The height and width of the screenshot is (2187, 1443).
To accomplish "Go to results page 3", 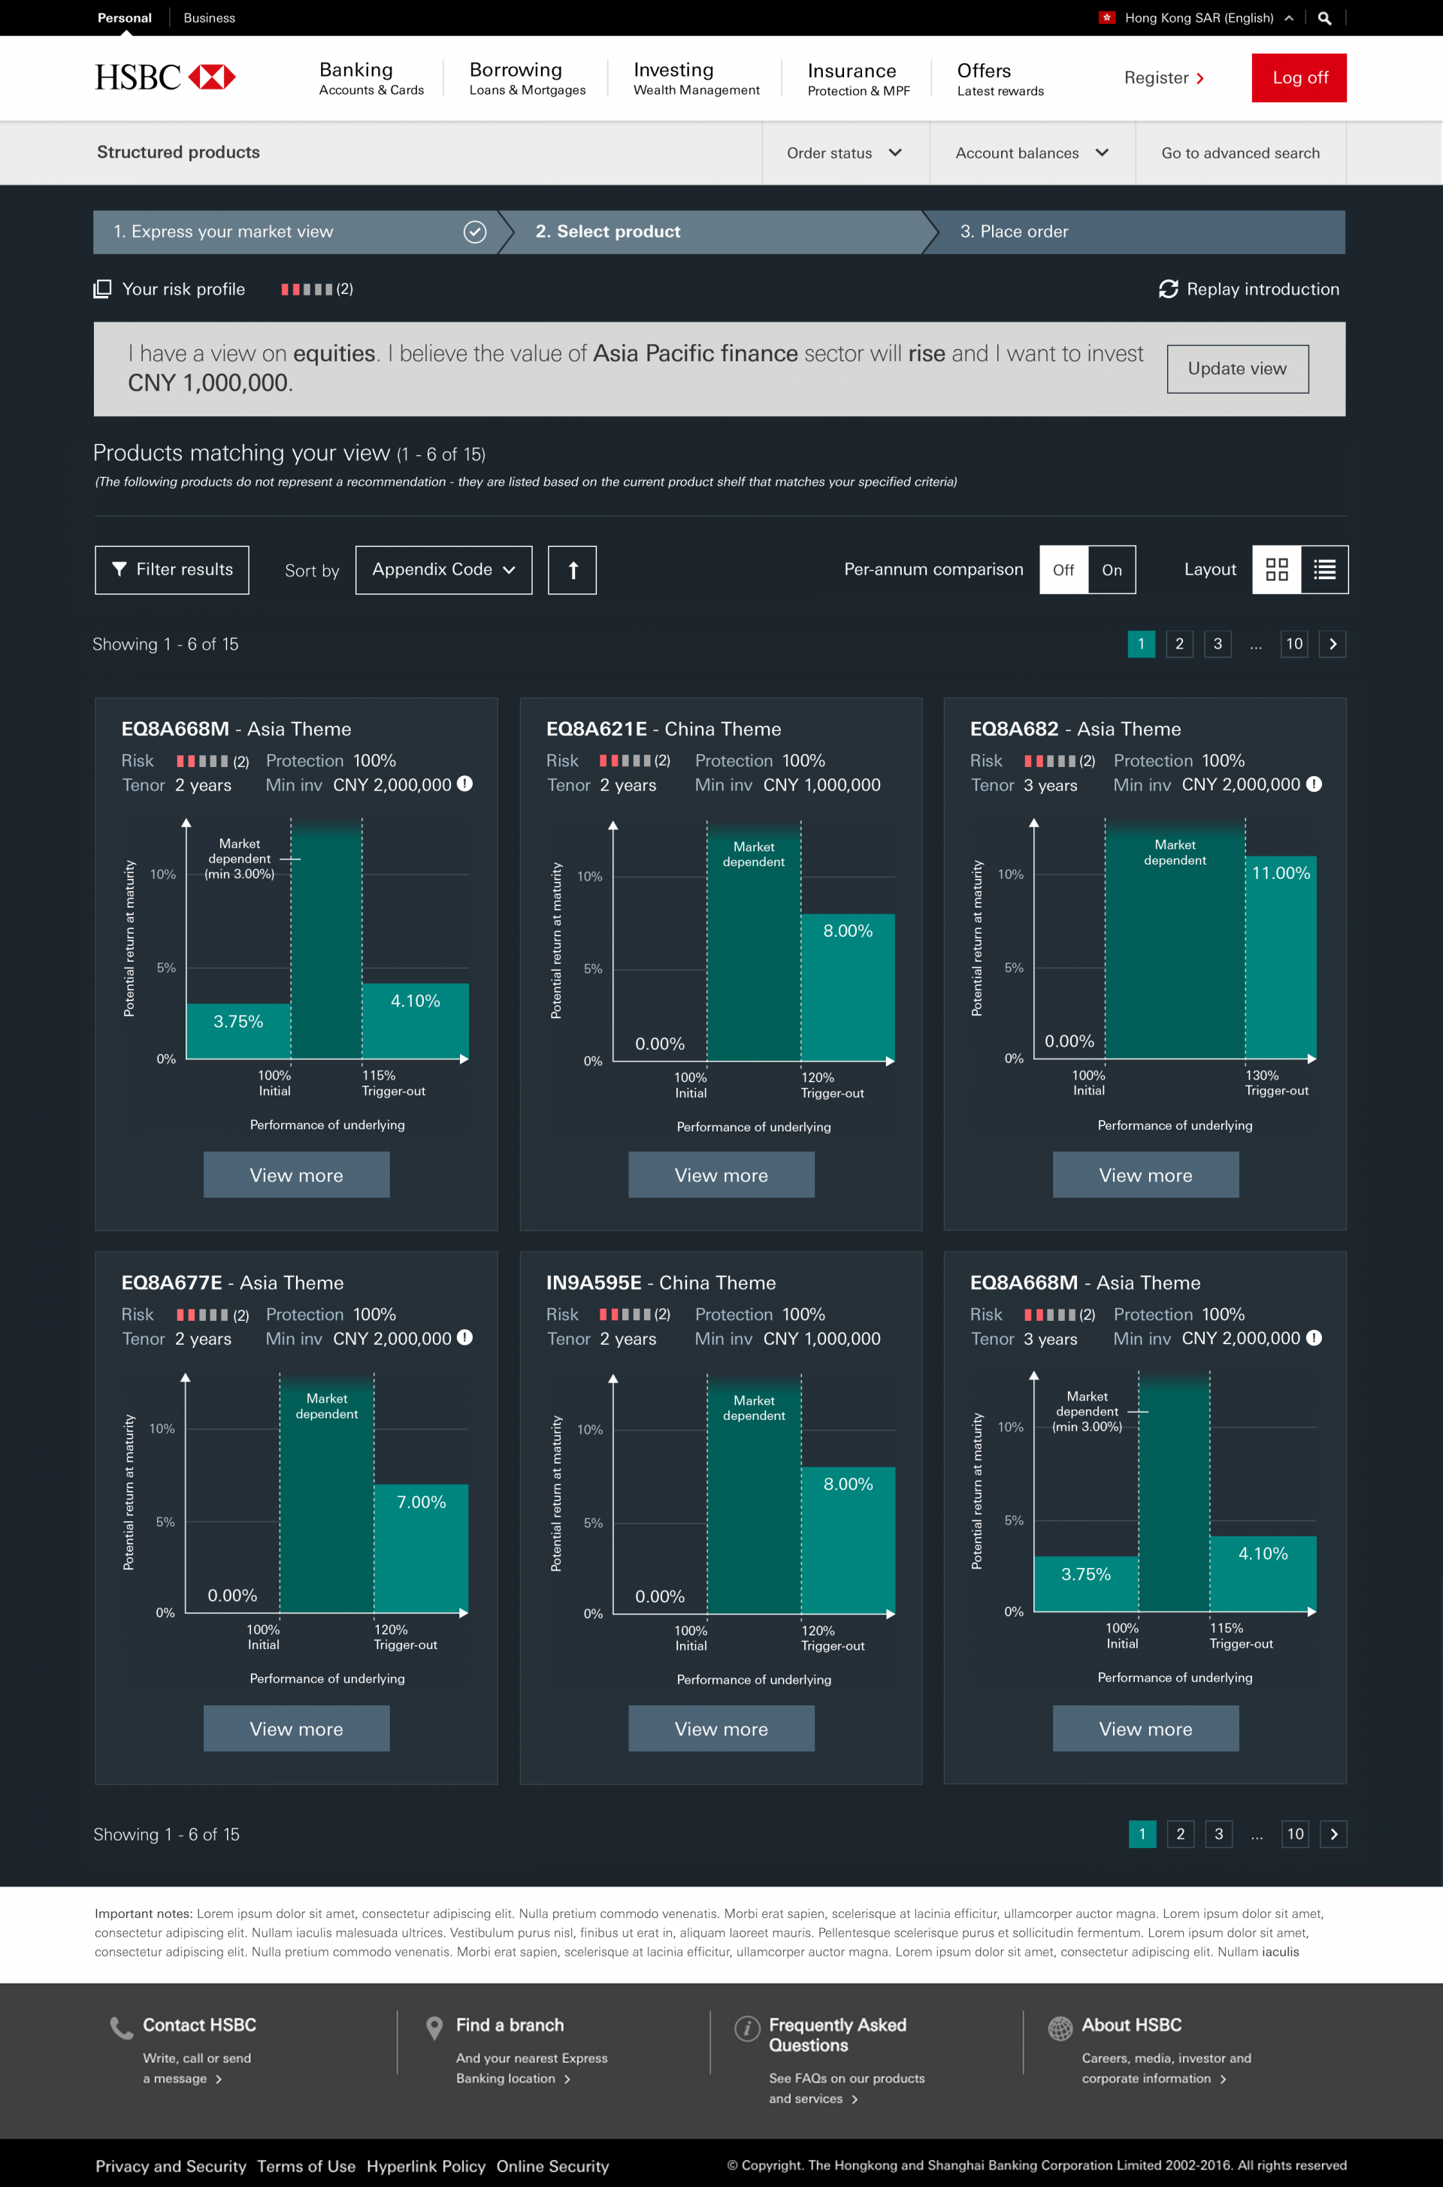I will [1218, 644].
